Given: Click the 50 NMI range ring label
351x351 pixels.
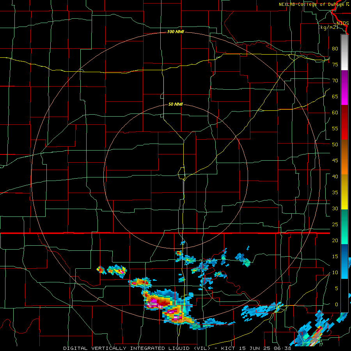Looking at the screenshot, I should tap(175, 104).
